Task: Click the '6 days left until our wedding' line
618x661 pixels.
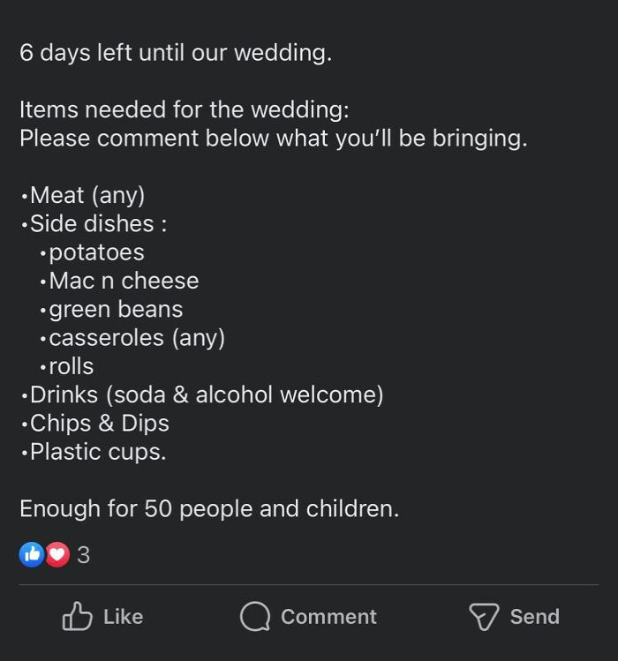Action: pyautogui.click(x=176, y=53)
